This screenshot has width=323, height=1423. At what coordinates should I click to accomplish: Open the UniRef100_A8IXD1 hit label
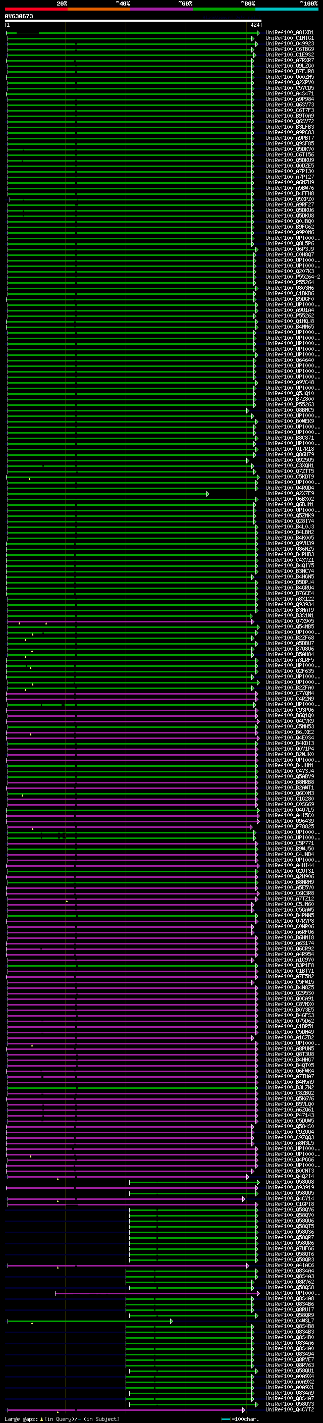coord(289,33)
